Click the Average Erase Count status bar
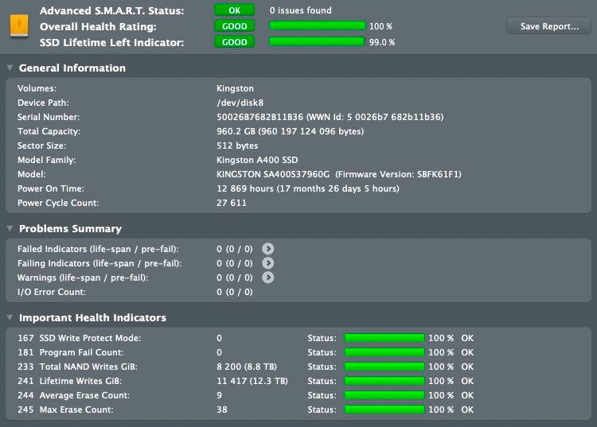The height and width of the screenshot is (427, 597). [x=384, y=395]
